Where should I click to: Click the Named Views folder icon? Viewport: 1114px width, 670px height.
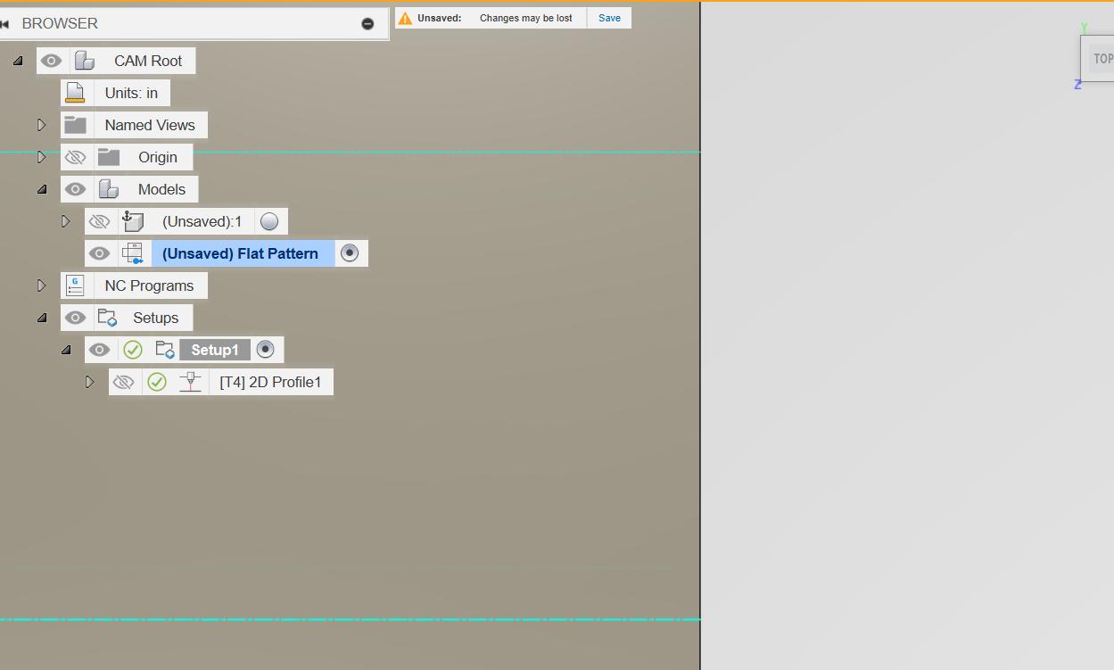point(76,125)
